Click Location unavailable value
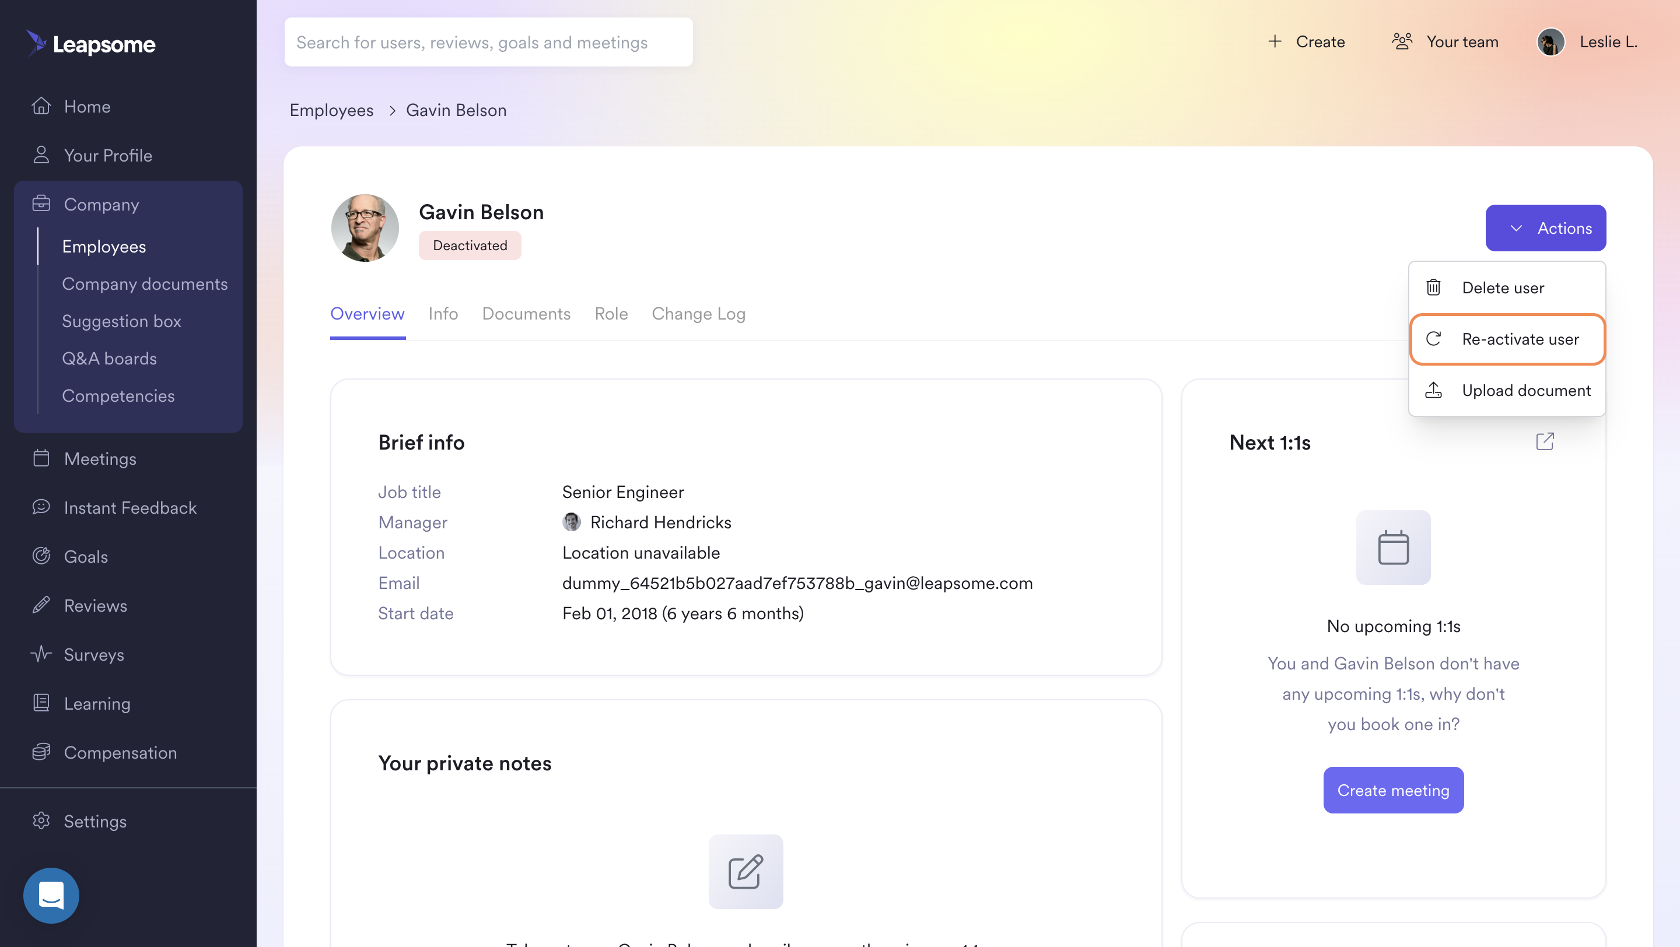 (x=640, y=552)
